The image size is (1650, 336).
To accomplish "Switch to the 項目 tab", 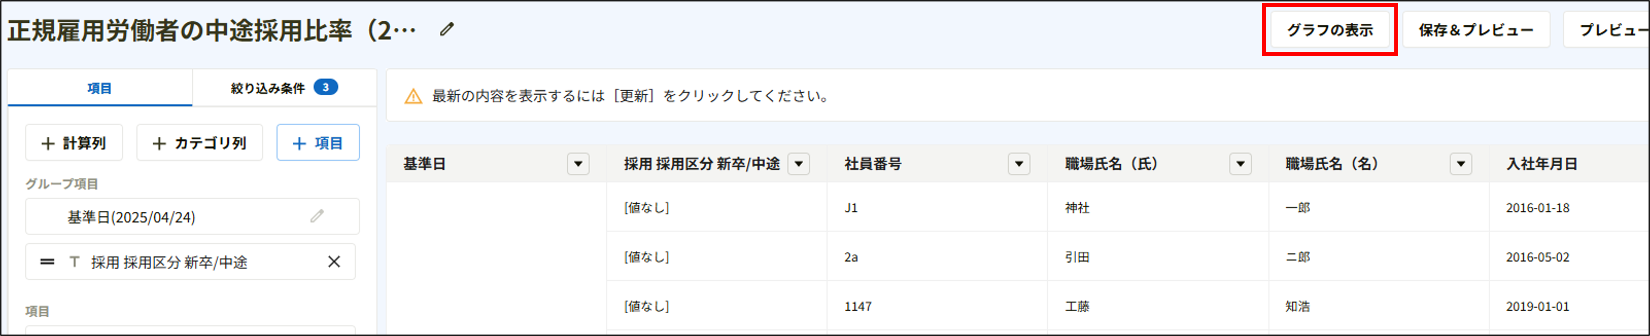I will click(x=99, y=88).
